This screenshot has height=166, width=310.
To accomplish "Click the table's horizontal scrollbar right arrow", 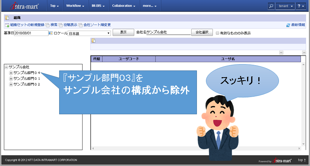I will tap(299, 148).
